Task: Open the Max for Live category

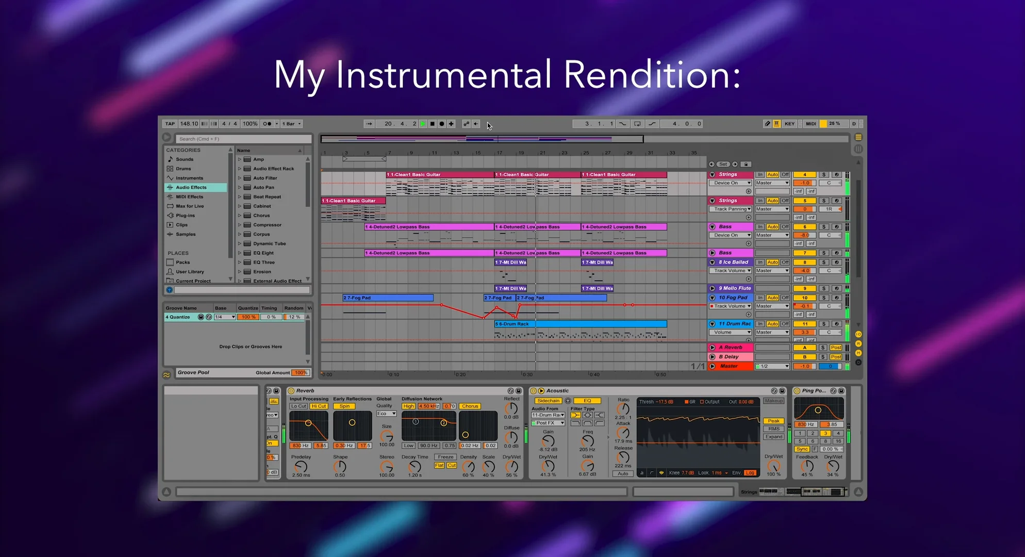Action: click(189, 206)
